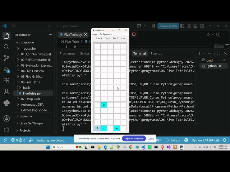Create a new terminal with plus icon
This screenshot has width=230, height=172.
[199, 53]
